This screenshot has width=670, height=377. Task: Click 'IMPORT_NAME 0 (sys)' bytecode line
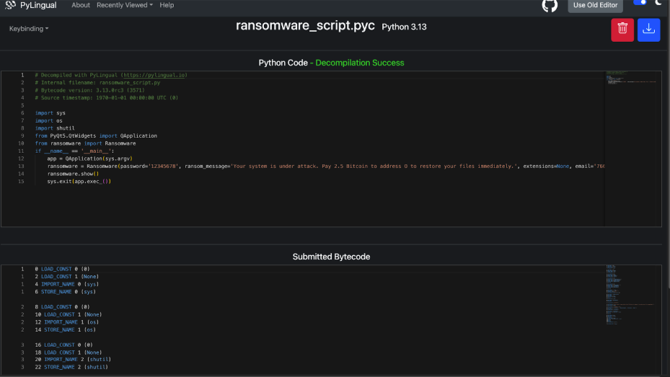tap(66, 284)
